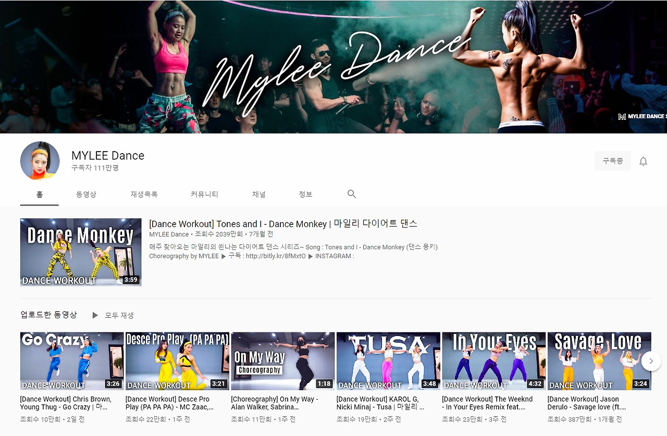Play the TUSA video thumbnail
Image resolution: width=667 pixels, height=436 pixels.
388,361
